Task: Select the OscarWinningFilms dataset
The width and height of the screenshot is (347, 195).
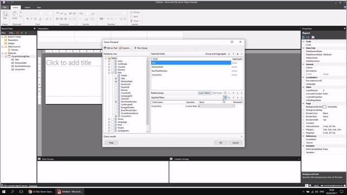Action: click(x=21, y=56)
